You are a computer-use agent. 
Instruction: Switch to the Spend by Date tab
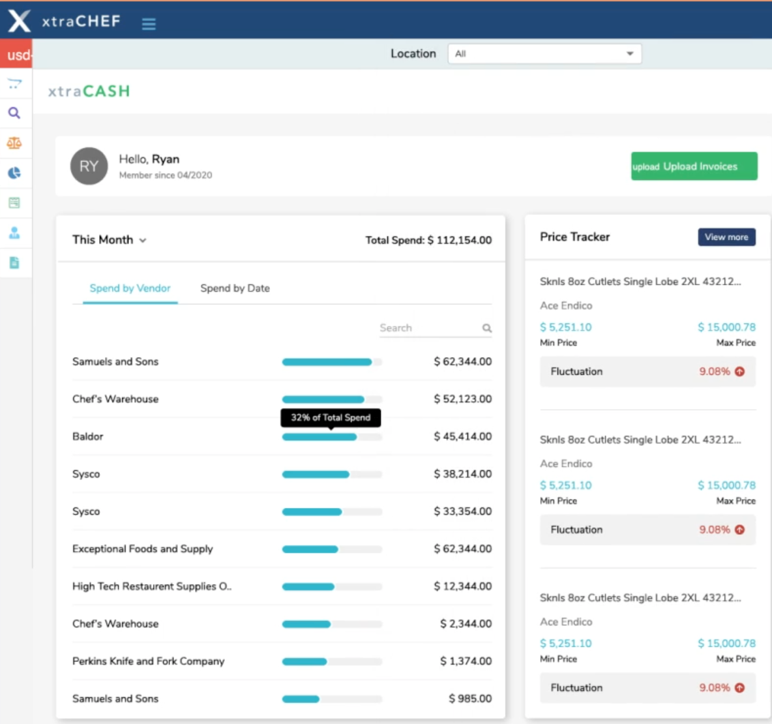point(235,288)
